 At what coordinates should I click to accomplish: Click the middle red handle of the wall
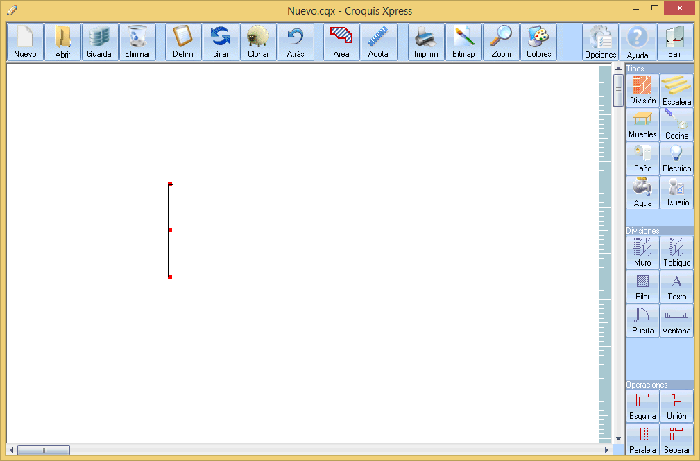pos(170,230)
